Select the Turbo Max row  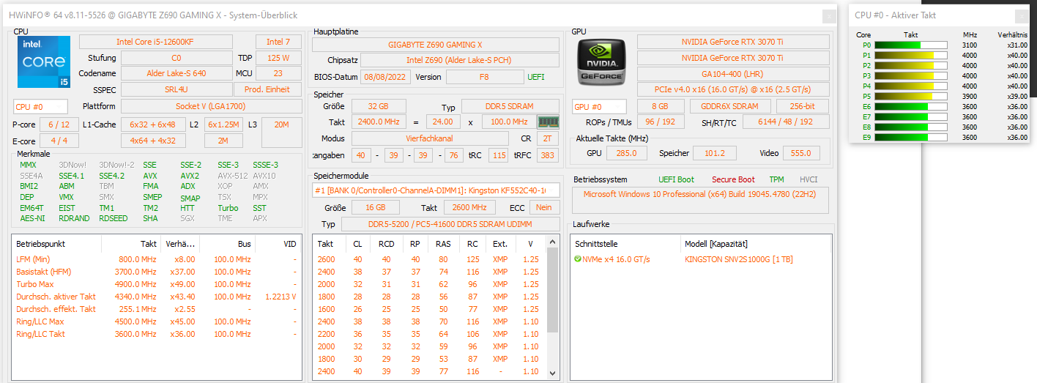coord(157,284)
